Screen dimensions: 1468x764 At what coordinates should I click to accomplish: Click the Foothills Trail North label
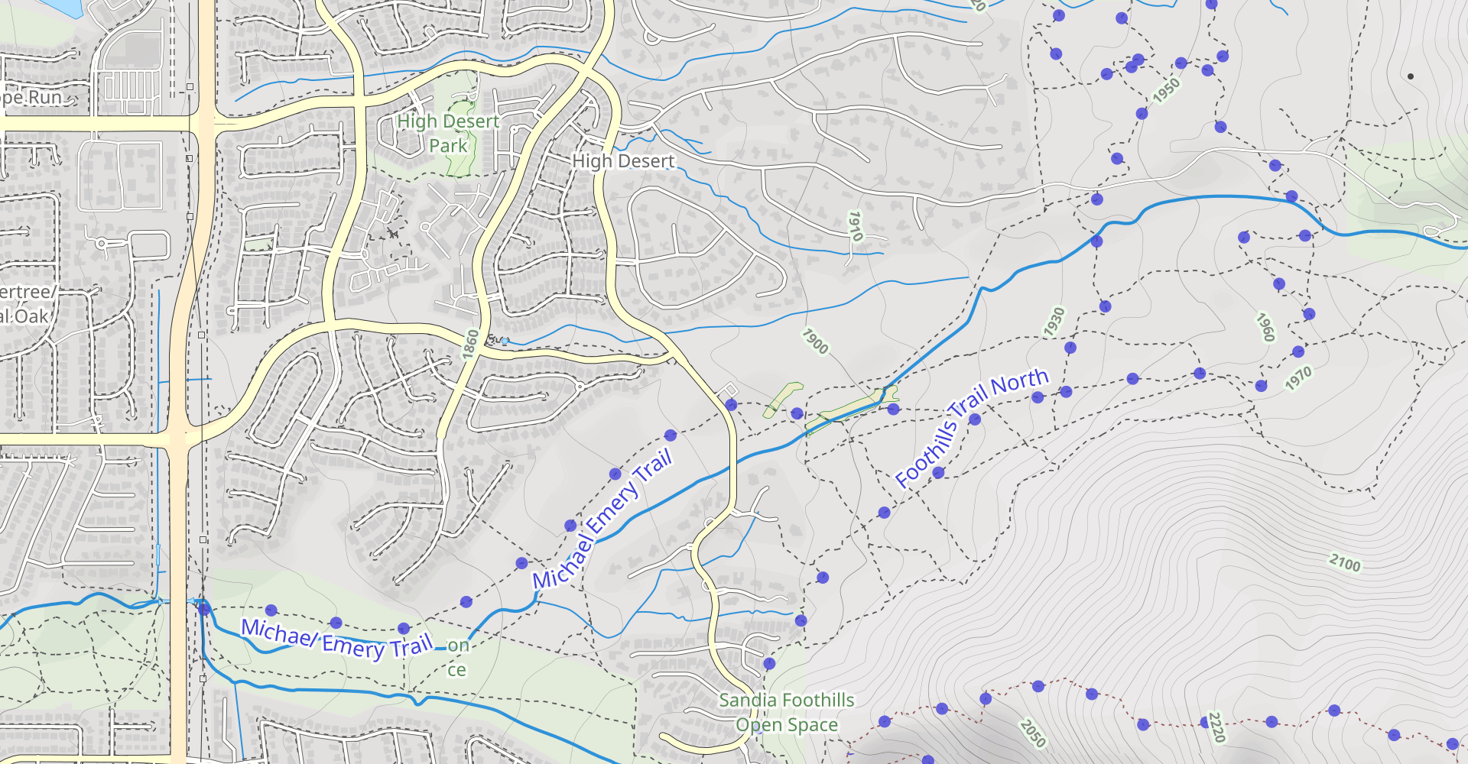[972, 427]
